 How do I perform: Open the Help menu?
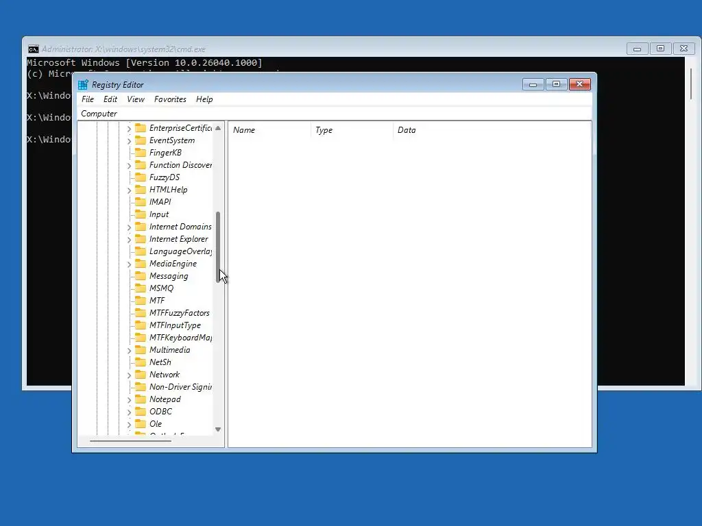click(x=204, y=99)
